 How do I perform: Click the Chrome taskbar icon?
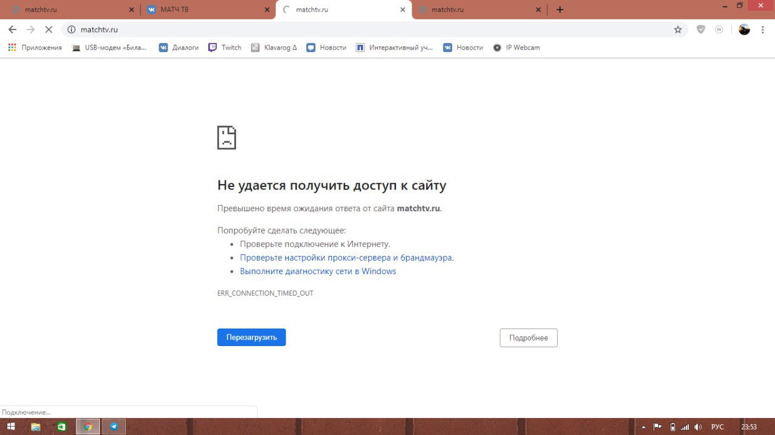click(88, 427)
